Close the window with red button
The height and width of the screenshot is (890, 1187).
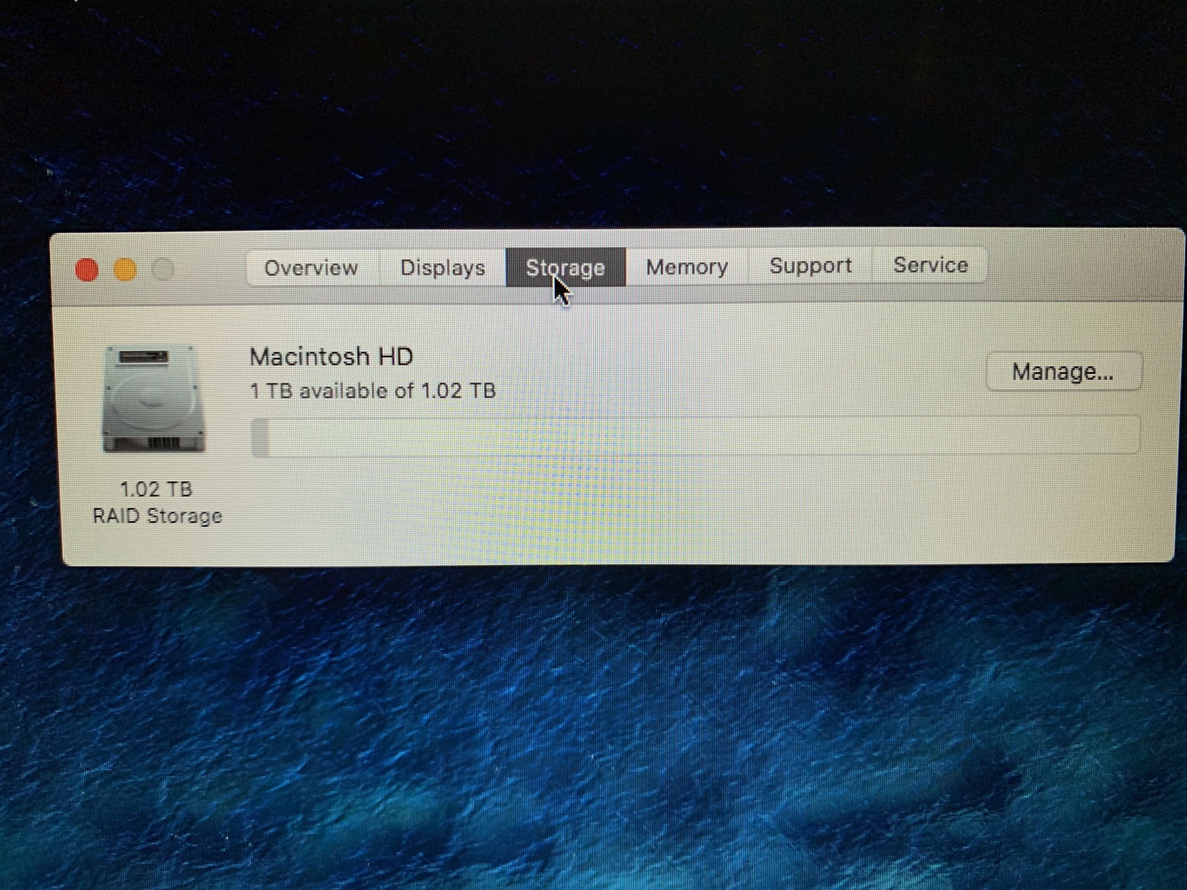[x=87, y=270]
